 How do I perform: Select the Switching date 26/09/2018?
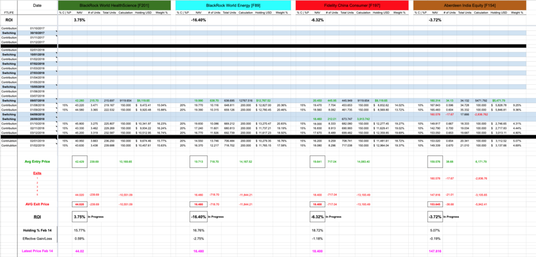click(x=37, y=119)
